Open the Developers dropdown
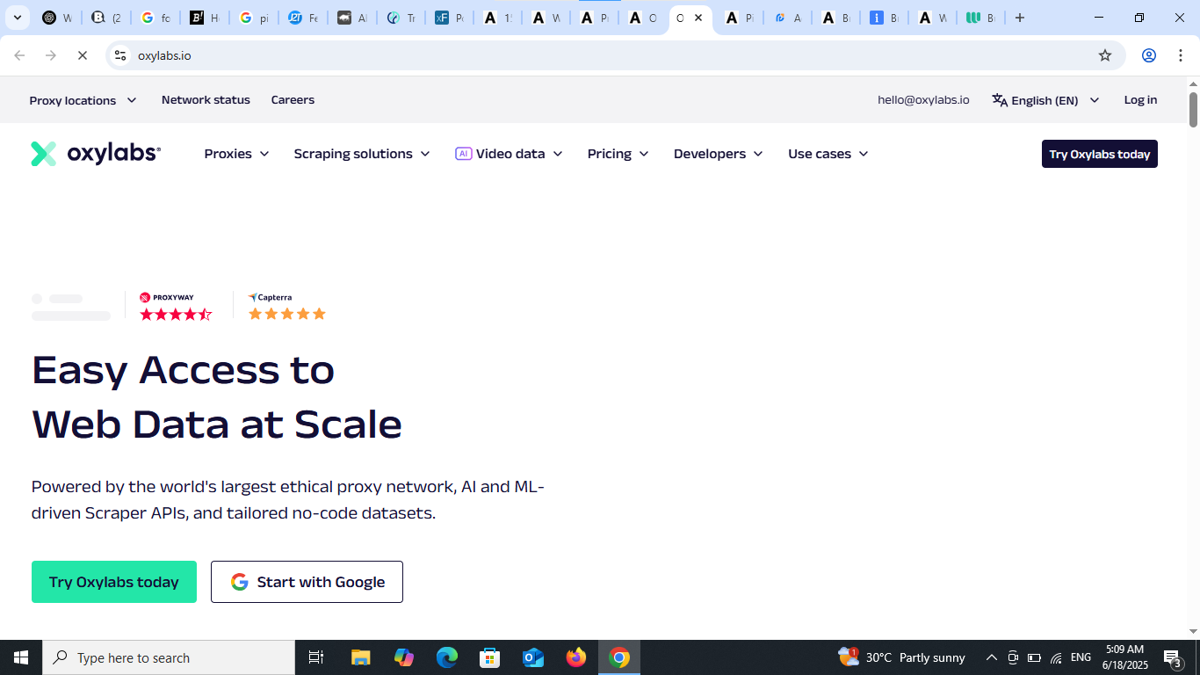Image resolution: width=1200 pixels, height=675 pixels. point(719,154)
